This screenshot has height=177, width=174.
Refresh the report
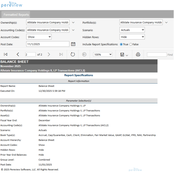(x=73, y=54)
